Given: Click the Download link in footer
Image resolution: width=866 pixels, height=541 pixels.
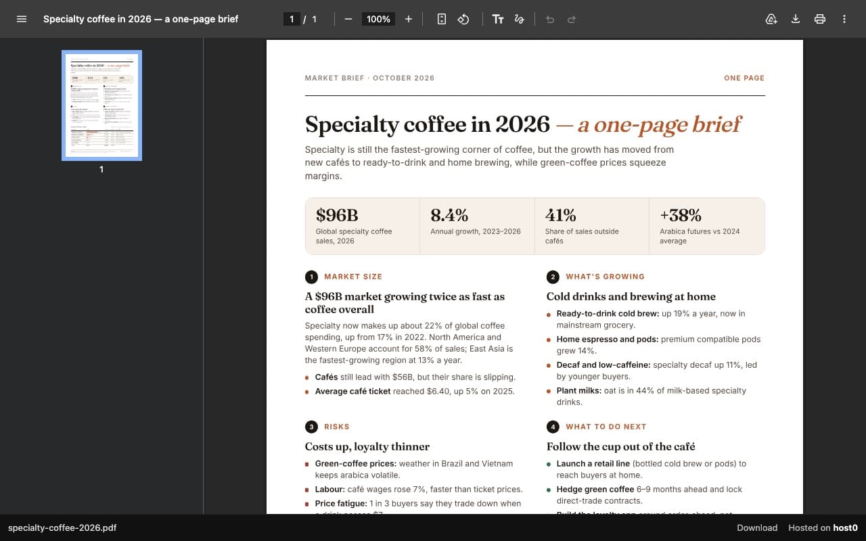Looking at the screenshot, I should pos(757,527).
